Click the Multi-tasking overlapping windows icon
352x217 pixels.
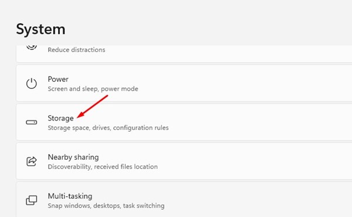click(x=32, y=200)
